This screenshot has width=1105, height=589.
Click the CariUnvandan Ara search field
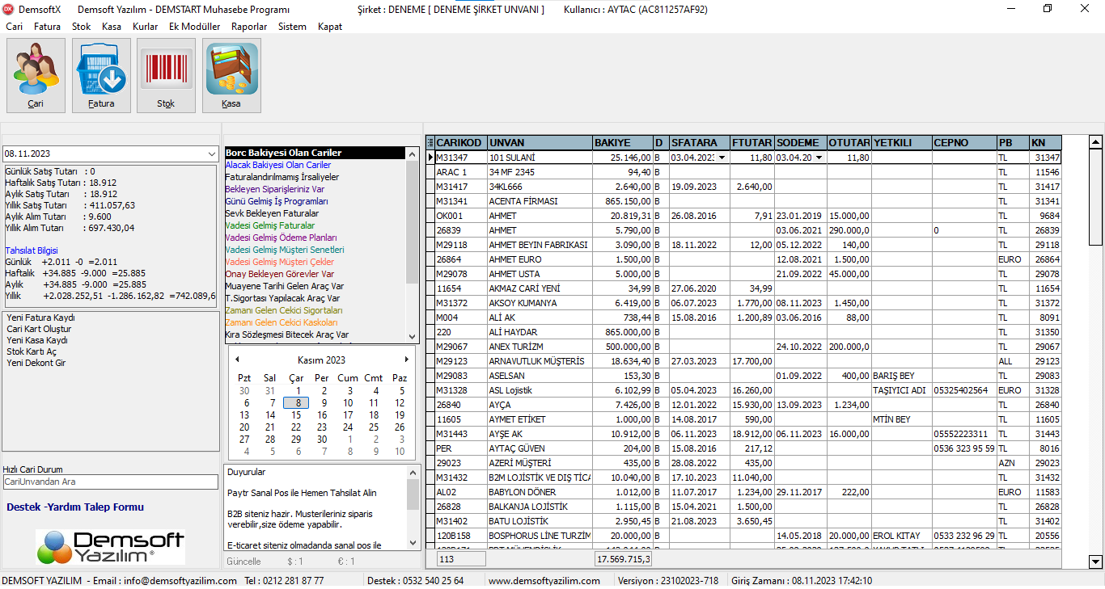[x=110, y=482]
